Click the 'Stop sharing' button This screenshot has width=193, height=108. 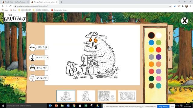pos(163,107)
